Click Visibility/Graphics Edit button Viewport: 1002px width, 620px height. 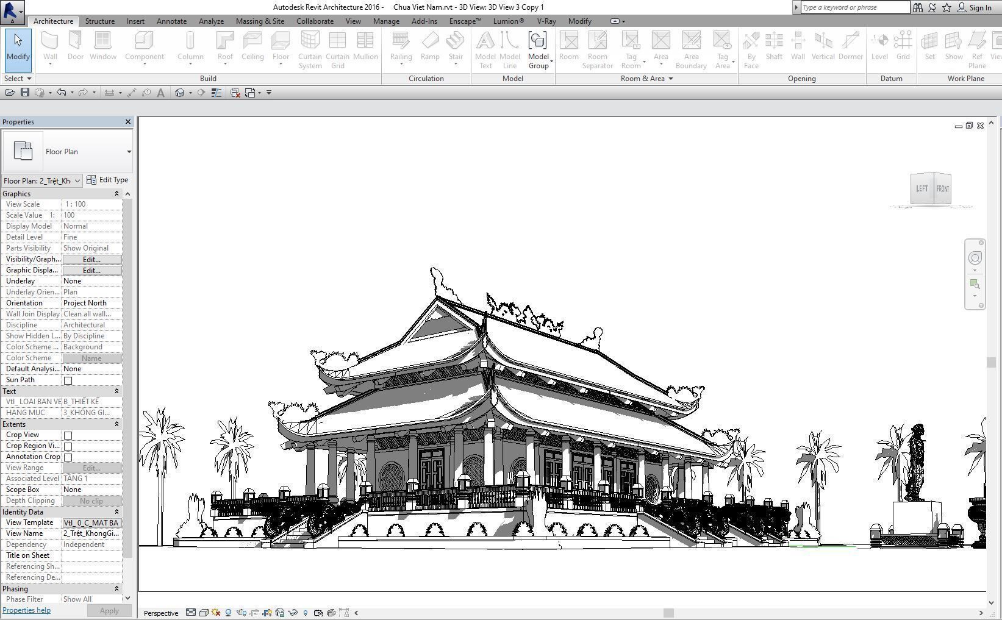91,259
